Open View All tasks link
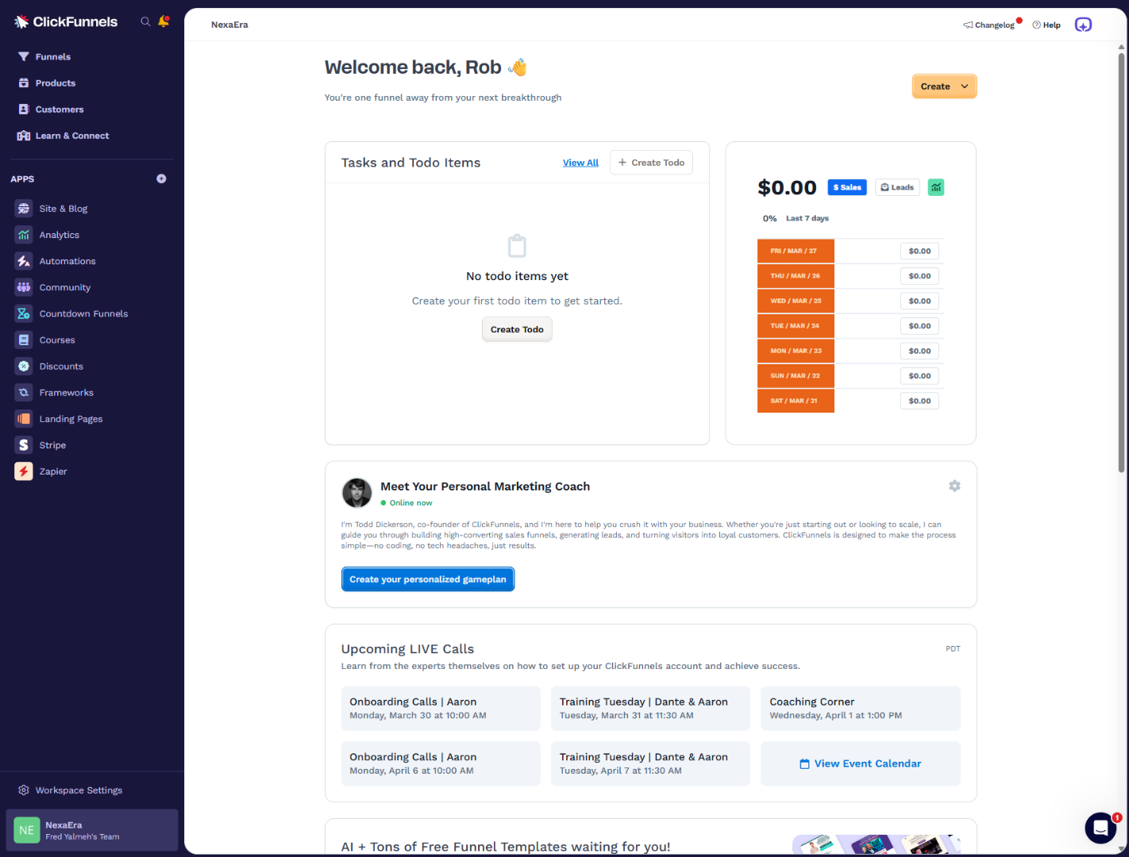This screenshot has width=1129, height=857. pyautogui.click(x=580, y=162)
